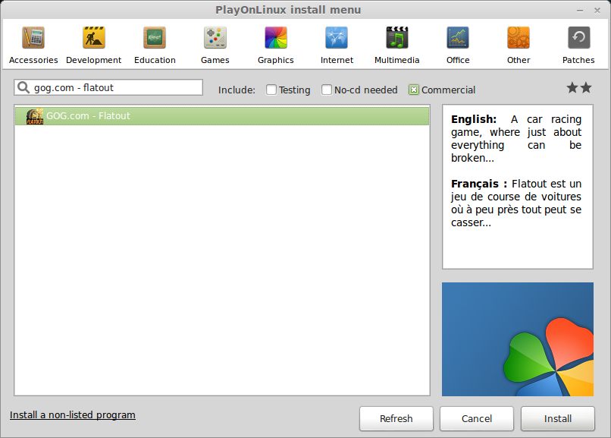Select the GOG.com - Flatout list entry
The height and width of the screenshot is (438, 611).
tap(222, 116)
